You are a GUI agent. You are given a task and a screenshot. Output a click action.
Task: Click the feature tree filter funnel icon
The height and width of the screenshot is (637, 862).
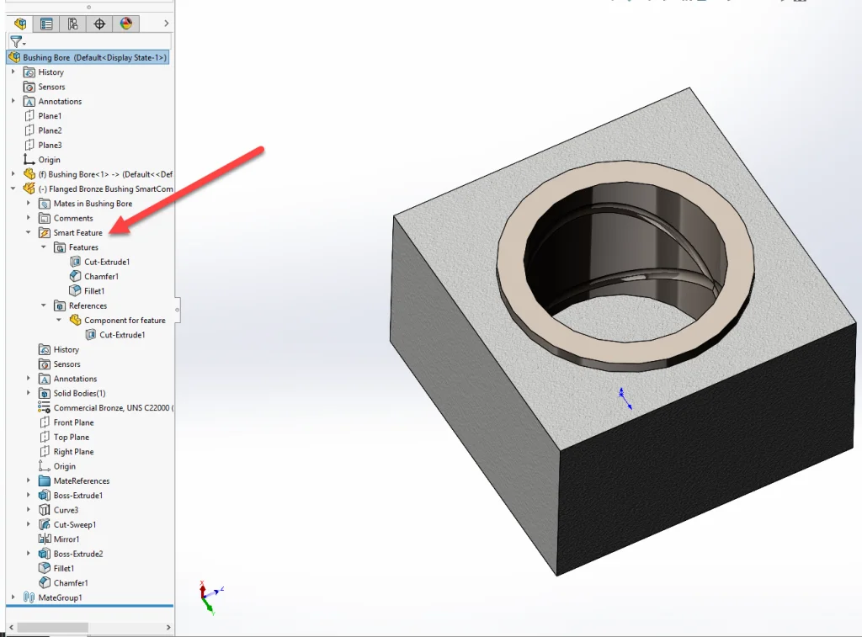pos(15,41)
